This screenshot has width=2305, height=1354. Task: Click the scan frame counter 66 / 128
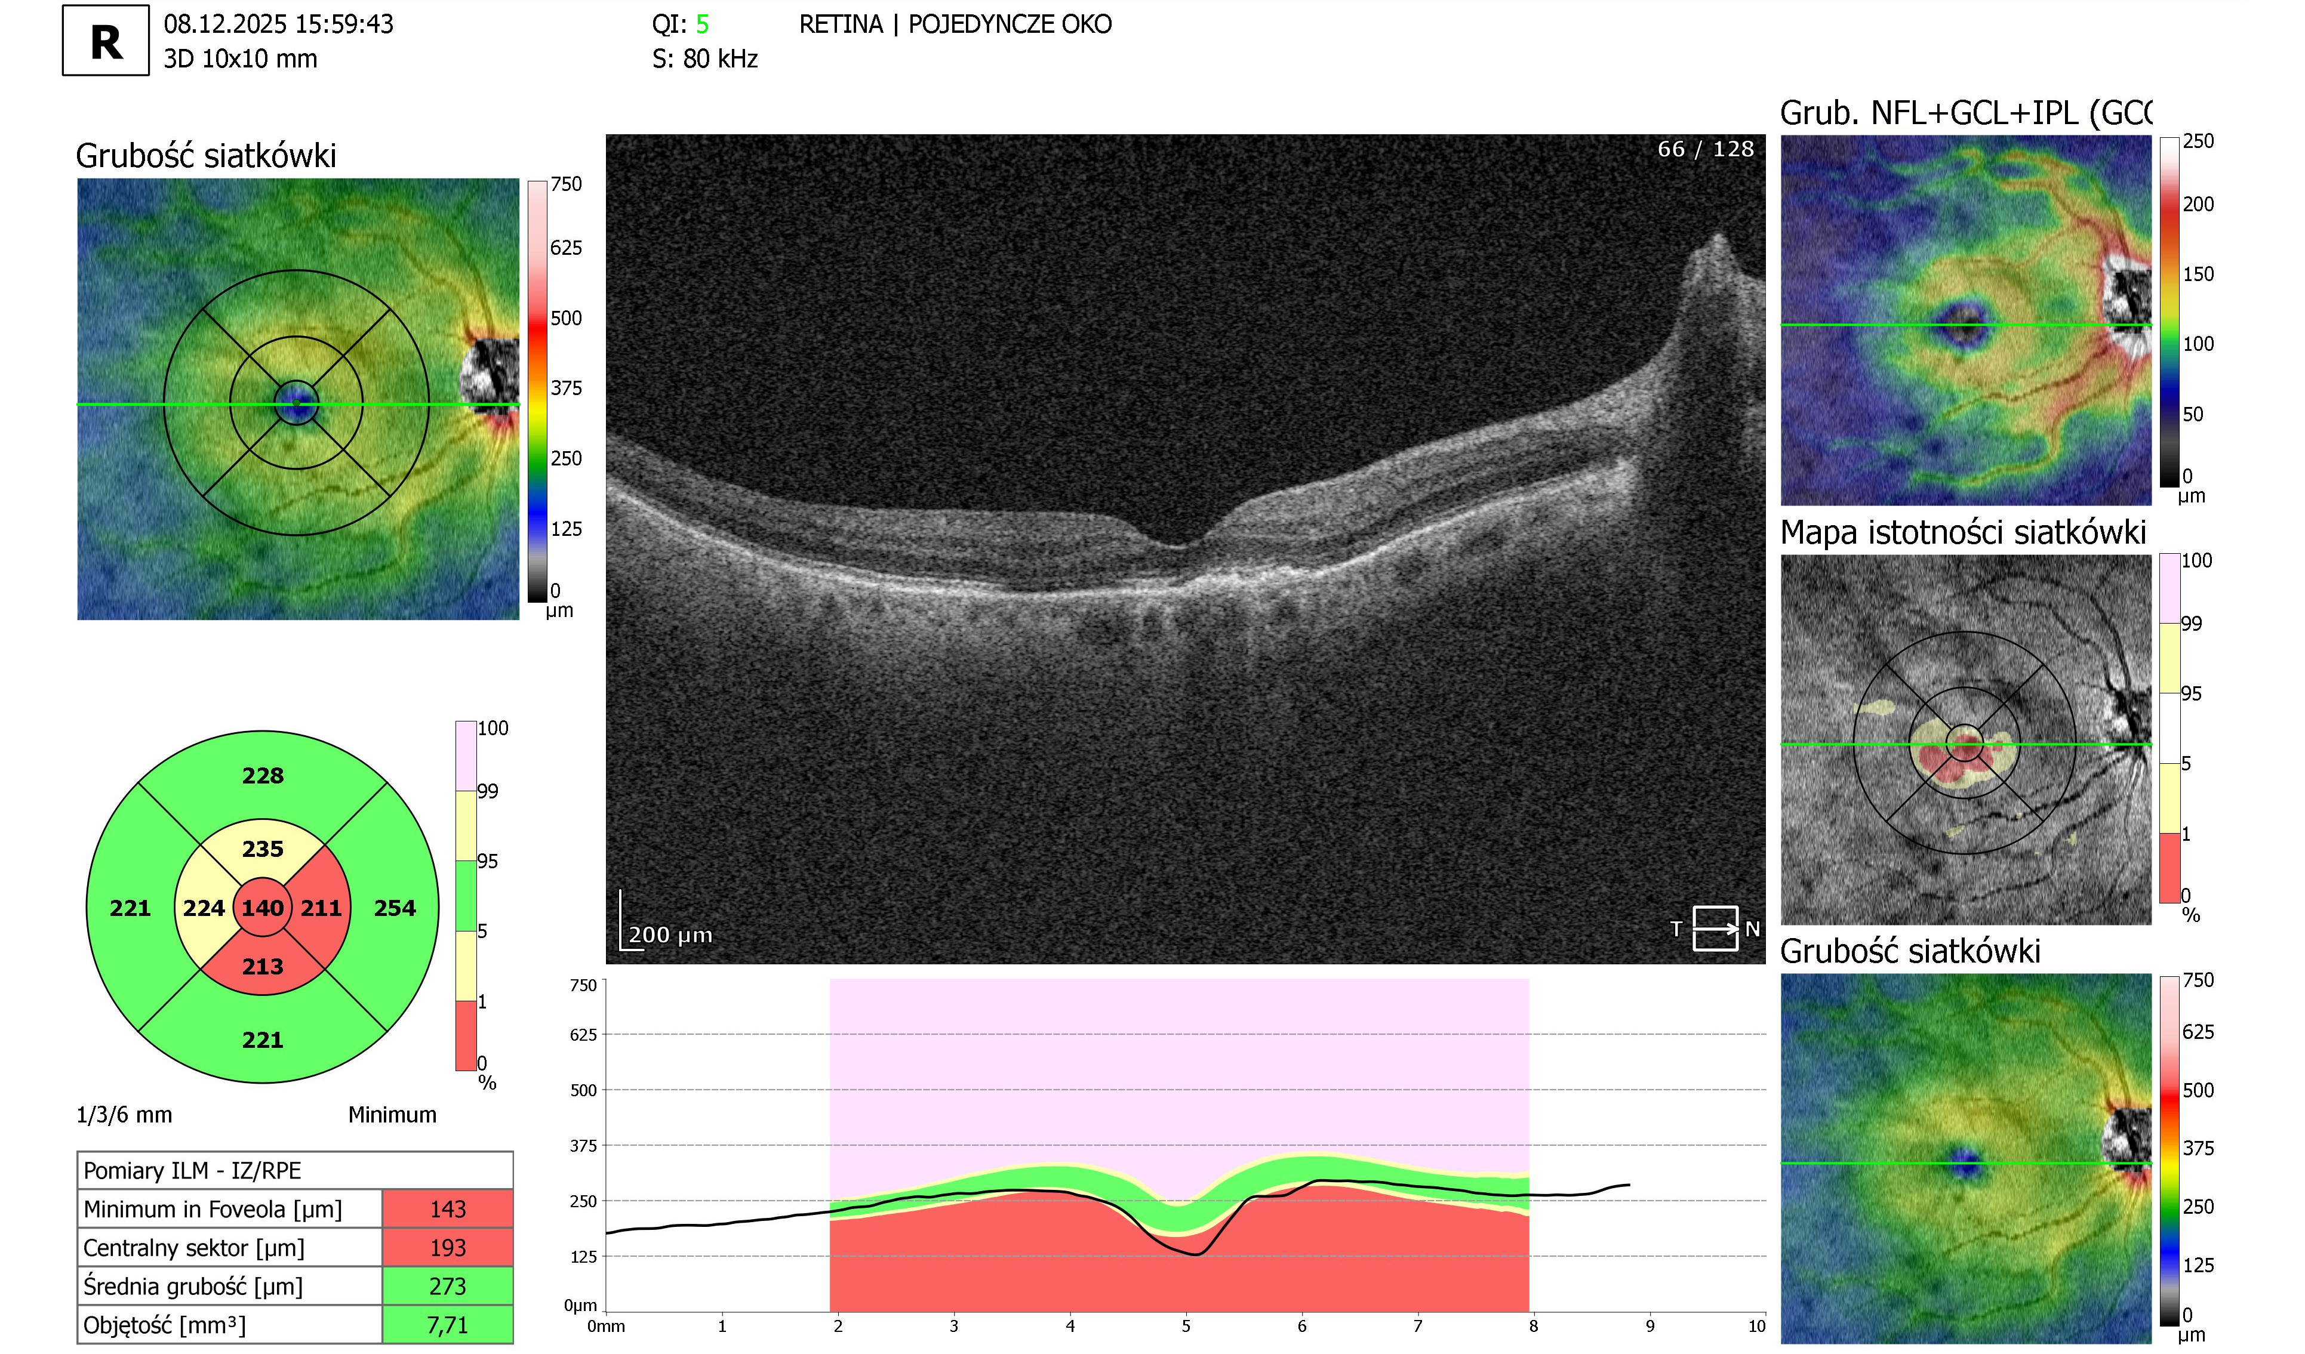point(1705,149)
